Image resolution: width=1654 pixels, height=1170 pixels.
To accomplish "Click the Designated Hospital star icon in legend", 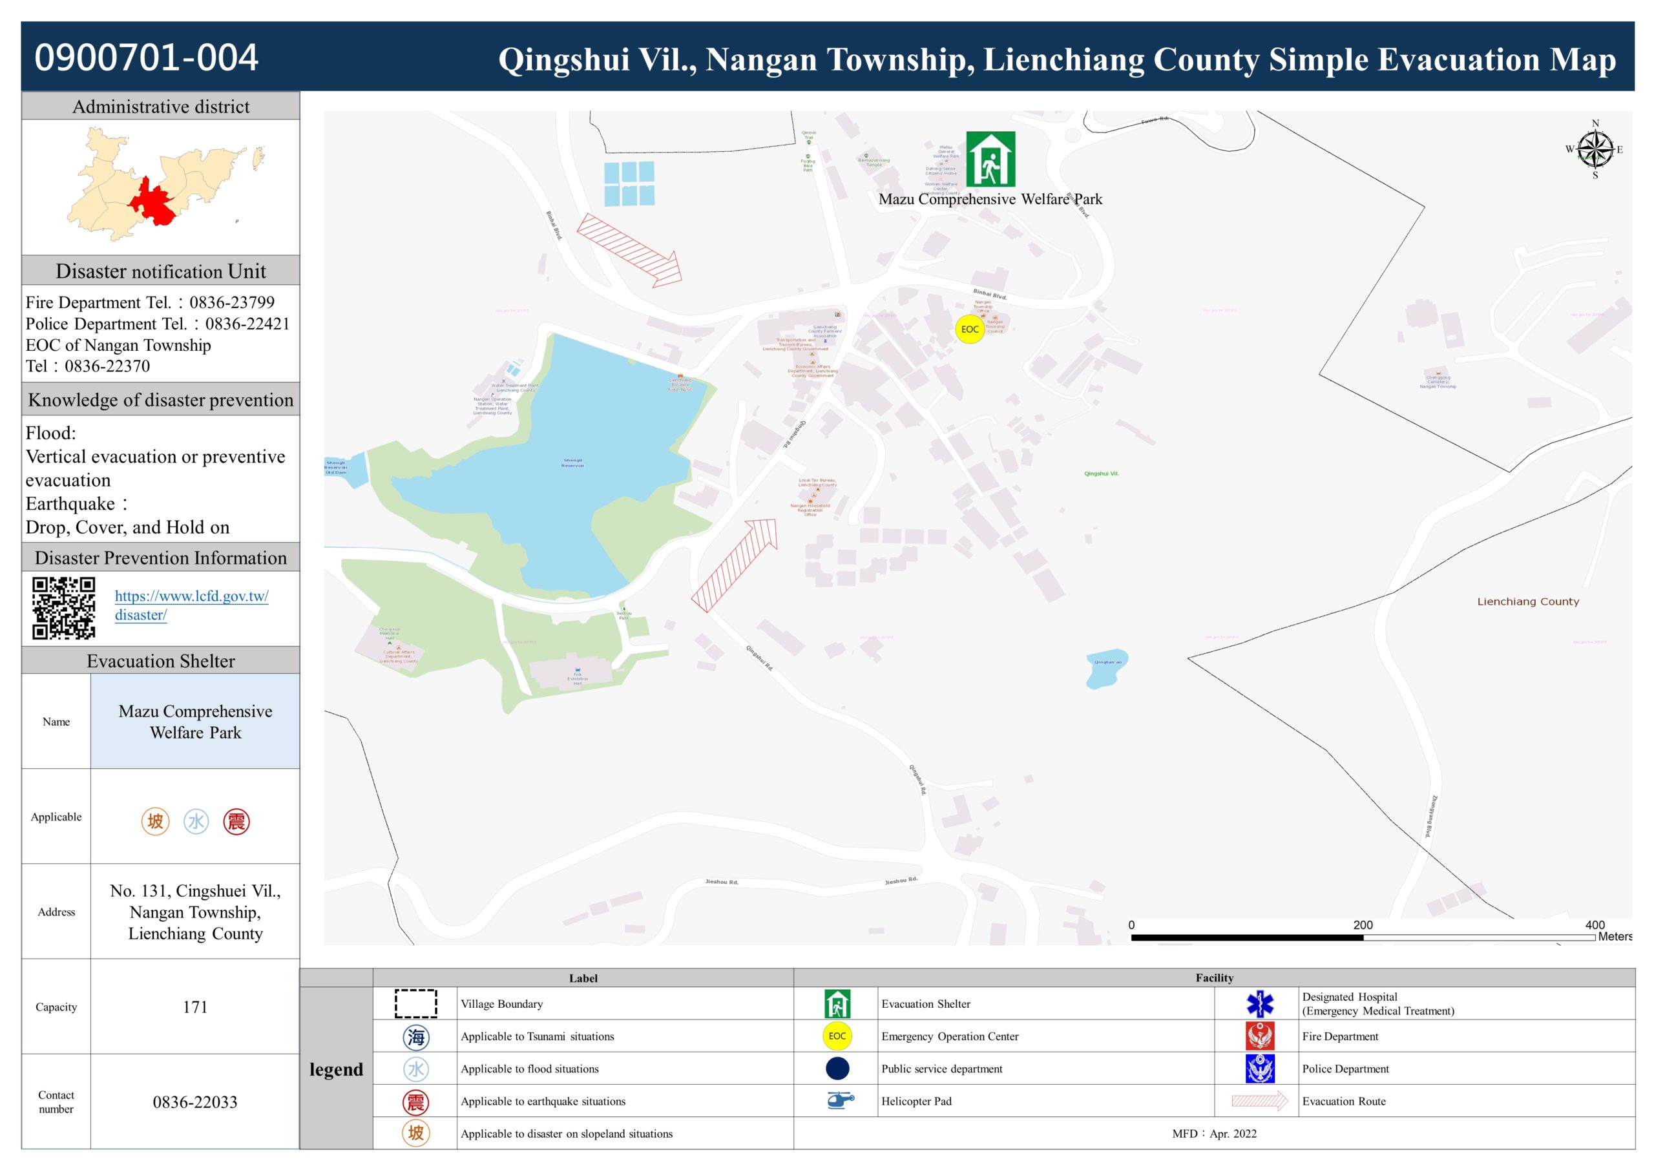I will click(1260, 1003).
